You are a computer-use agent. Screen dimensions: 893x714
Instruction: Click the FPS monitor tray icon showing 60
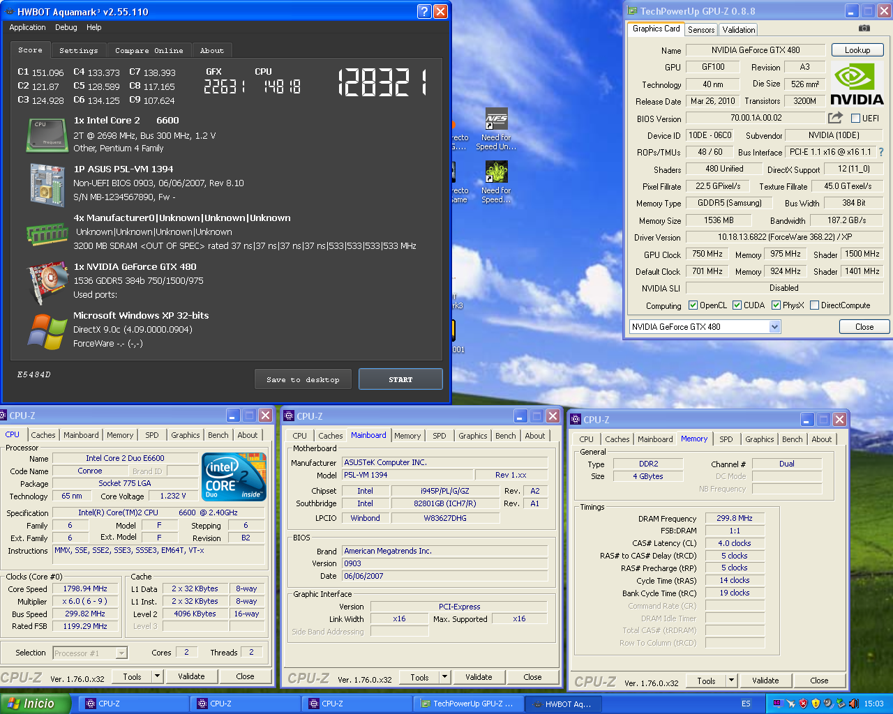click(x=777, y=704)
